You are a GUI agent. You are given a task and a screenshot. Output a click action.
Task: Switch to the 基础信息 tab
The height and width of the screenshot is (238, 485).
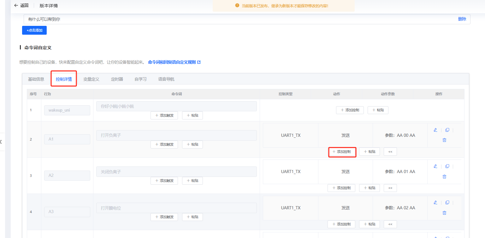coord(36,79)
